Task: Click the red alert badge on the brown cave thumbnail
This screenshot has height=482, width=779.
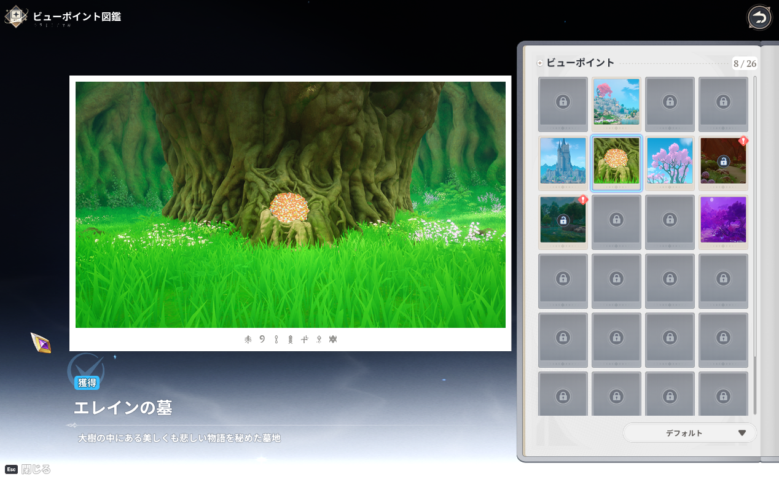Action: [x=743, y=141]
